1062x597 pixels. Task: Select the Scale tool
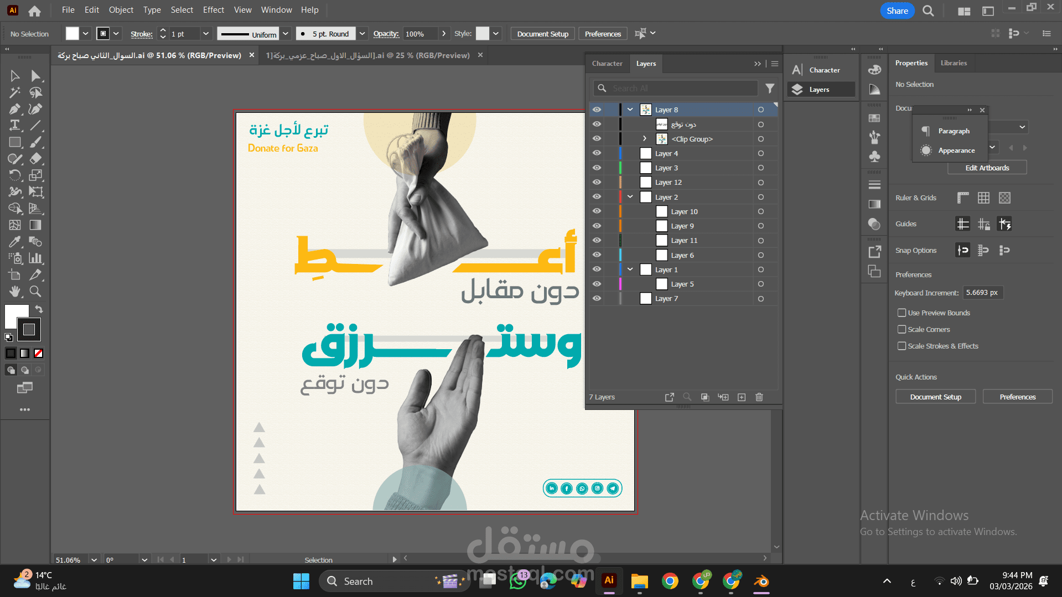tap(36, 175)
